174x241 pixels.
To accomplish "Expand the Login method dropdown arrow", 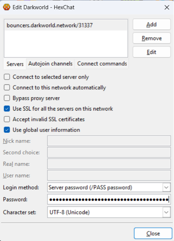I will coord(167,187).
